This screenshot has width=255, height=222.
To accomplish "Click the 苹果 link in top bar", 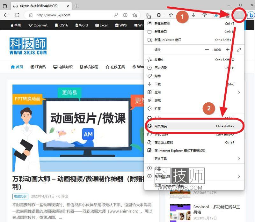I will (16, 25).
